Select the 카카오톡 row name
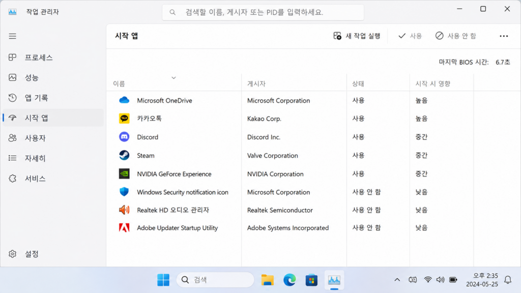Image resolution: width=521 pixels, height=293 pixels. [x=149, y=118]
